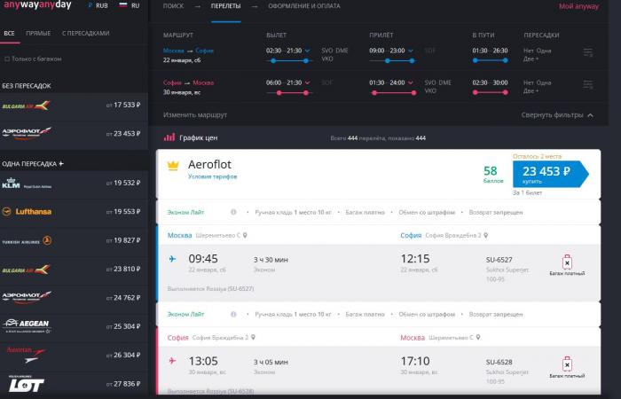Viewport: 621px width, 399px height.
Task: Buy ticket for 23 453 ₽
Action: coord(550,174)
